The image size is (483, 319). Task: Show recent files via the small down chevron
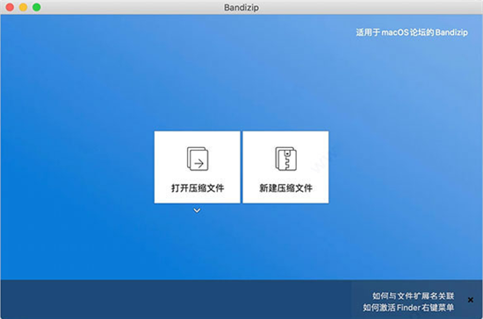pos(197,210)
